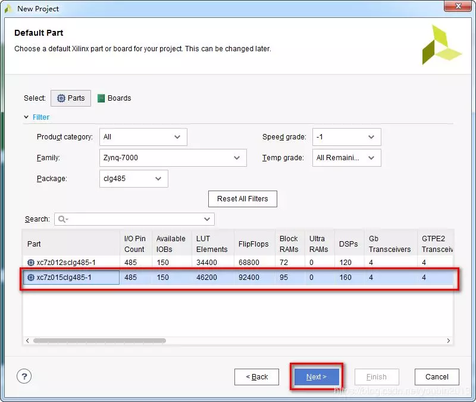The image size is (476, 402).
Task: Switch to the Boards selection
Action: pos(114,98)
